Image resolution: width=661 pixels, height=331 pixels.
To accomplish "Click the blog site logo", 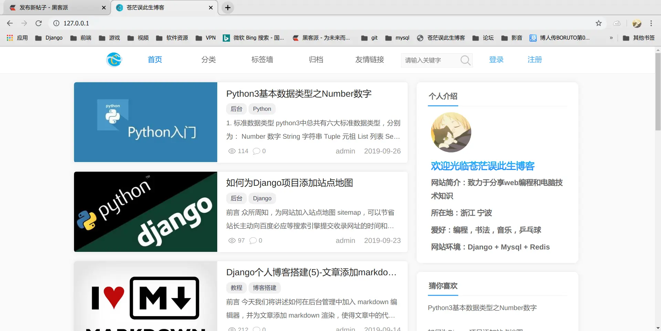I will (114, 60).
